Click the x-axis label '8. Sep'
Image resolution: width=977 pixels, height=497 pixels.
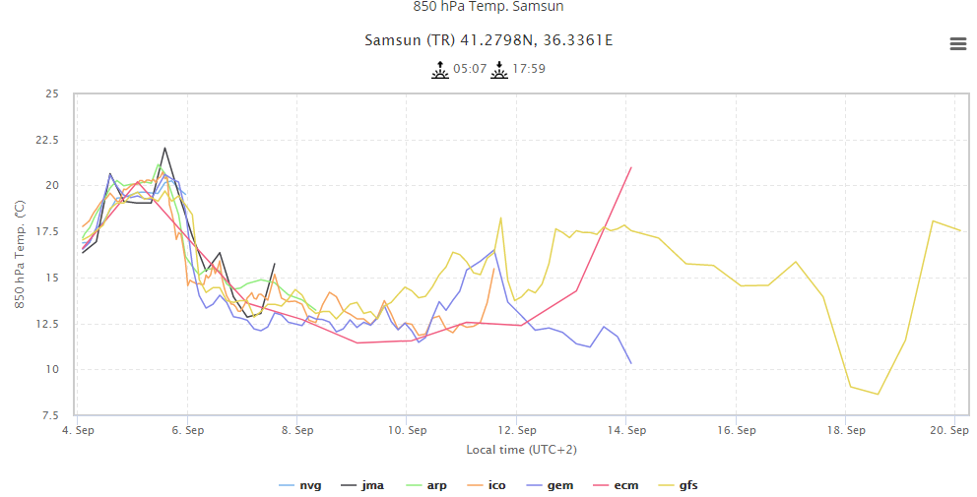click(x=297, y=430)
